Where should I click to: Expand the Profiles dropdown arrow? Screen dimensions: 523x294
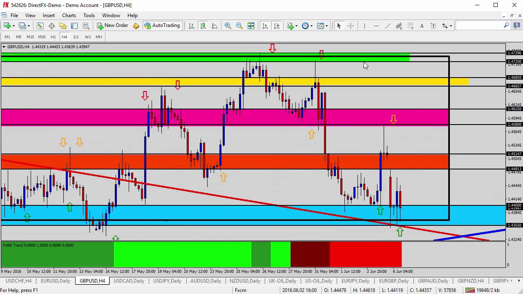click(x=29, y=26)
